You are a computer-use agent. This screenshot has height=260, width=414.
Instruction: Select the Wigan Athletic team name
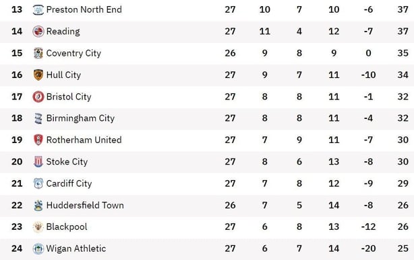point(76,249)
